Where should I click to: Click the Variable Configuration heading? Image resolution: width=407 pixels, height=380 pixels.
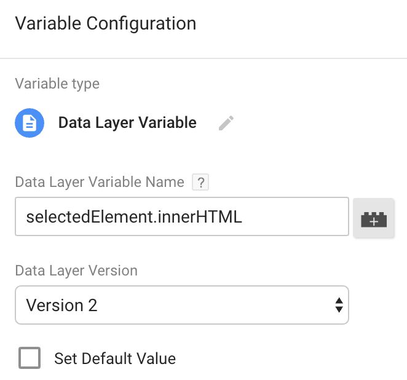coord(105,23)
